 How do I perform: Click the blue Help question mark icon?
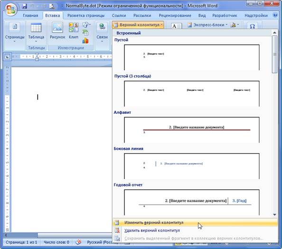pyautogui.click(x=275, y=15)
